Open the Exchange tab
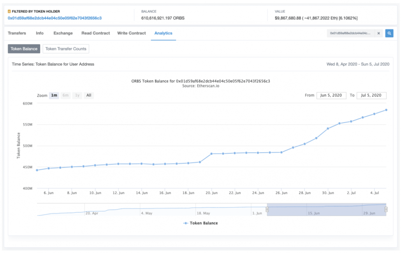The image size is (401, 253). [63, 33]
